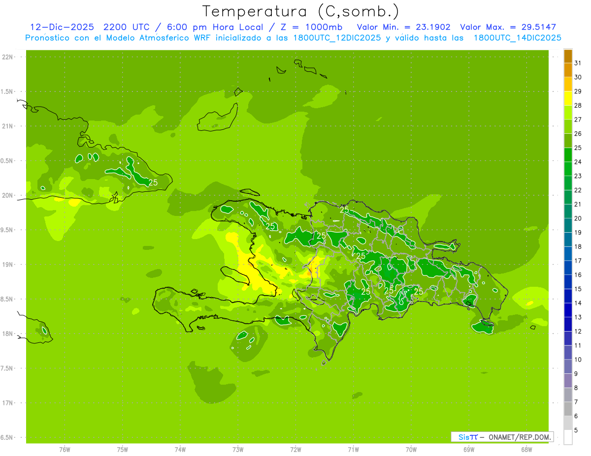This screenshot has width=591, height=456.
Task: Click the '18N' latitude axis label
Action: (7, 334)
